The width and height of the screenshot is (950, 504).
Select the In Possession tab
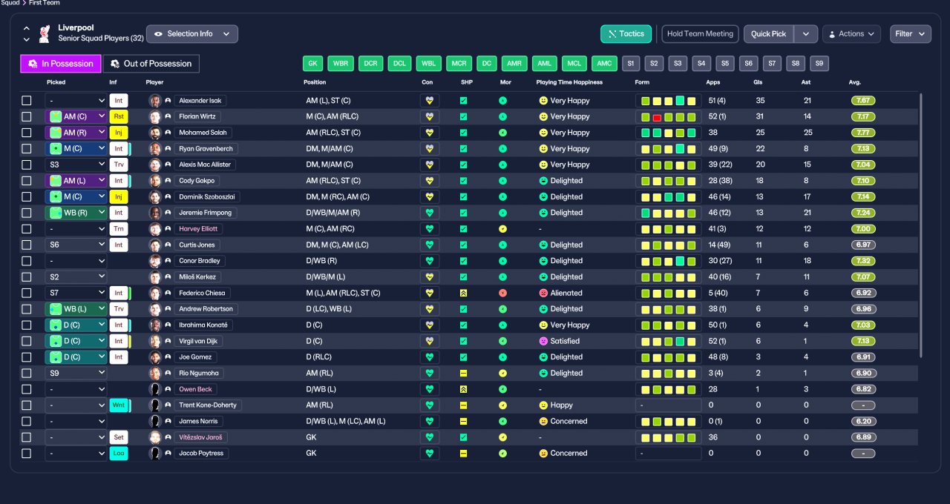[x=61, y=64]
